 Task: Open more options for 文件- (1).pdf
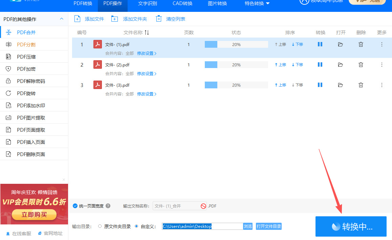(x=382, y=44)
